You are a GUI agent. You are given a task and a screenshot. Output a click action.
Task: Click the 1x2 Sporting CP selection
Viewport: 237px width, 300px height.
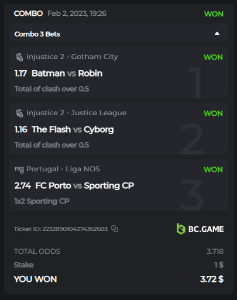pos(42,201)
